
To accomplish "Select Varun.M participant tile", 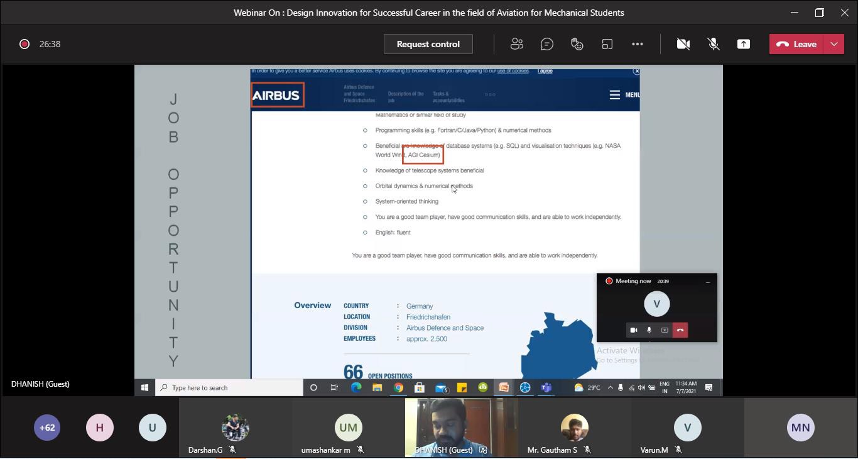I will pos(687,428).
